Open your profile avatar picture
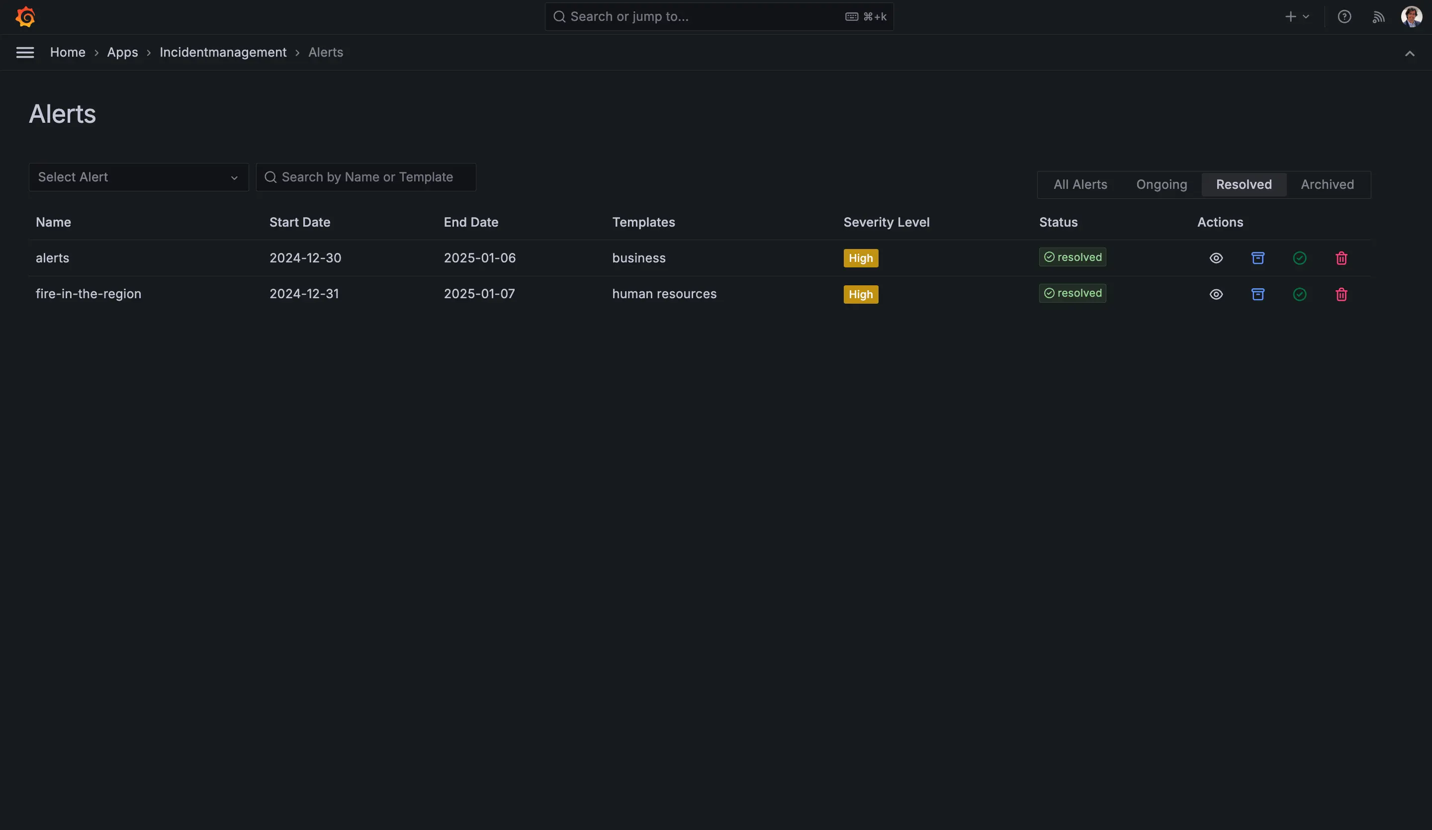1432x830 pixels. [1412, 16]
